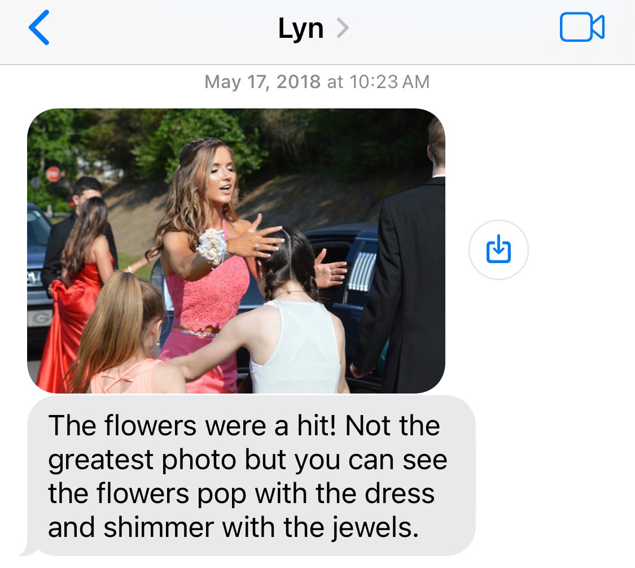This screenshot has height=568, width=635.
Task: Click the word "shimmer" in the message
Action: (159, 527)
